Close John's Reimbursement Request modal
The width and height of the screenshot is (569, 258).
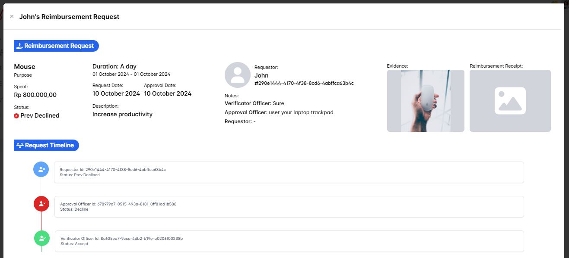12,17
